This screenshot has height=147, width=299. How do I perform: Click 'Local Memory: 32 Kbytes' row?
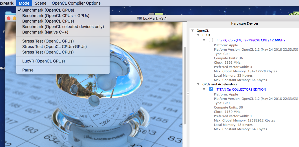click(233, 76)
